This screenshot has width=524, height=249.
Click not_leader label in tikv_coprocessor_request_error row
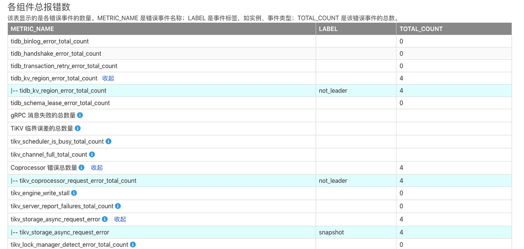tap(333, 181)
